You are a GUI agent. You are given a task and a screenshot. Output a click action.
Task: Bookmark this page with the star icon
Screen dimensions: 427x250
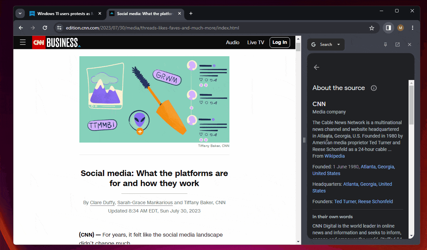click(x=372, y=28)
